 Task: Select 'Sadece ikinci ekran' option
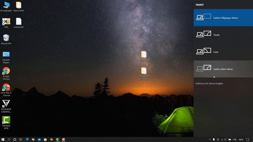tap(223, 69)
